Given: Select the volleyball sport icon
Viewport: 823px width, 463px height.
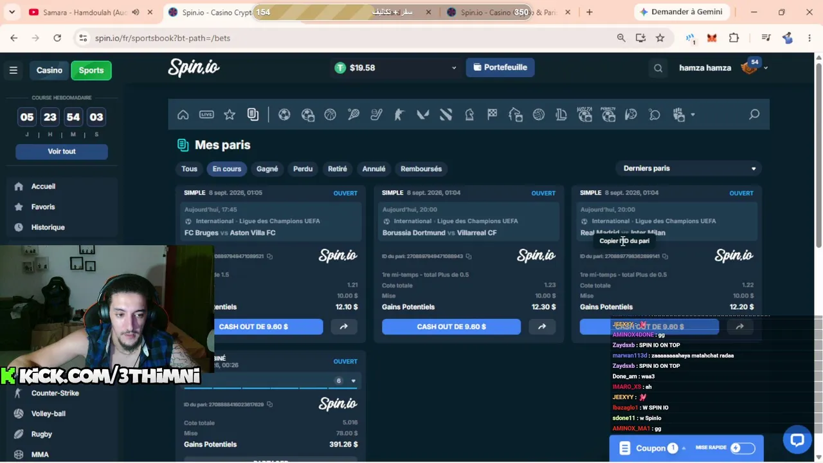Looking at the screenshot, I should 538,114.
